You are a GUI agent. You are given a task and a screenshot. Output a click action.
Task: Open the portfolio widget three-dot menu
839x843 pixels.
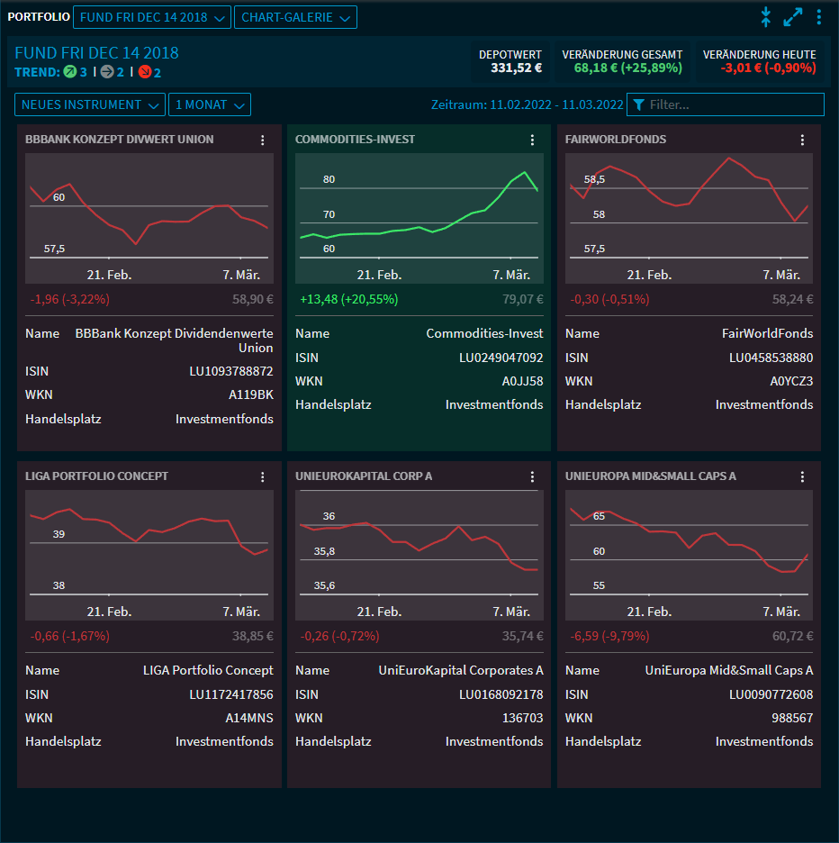818,17
